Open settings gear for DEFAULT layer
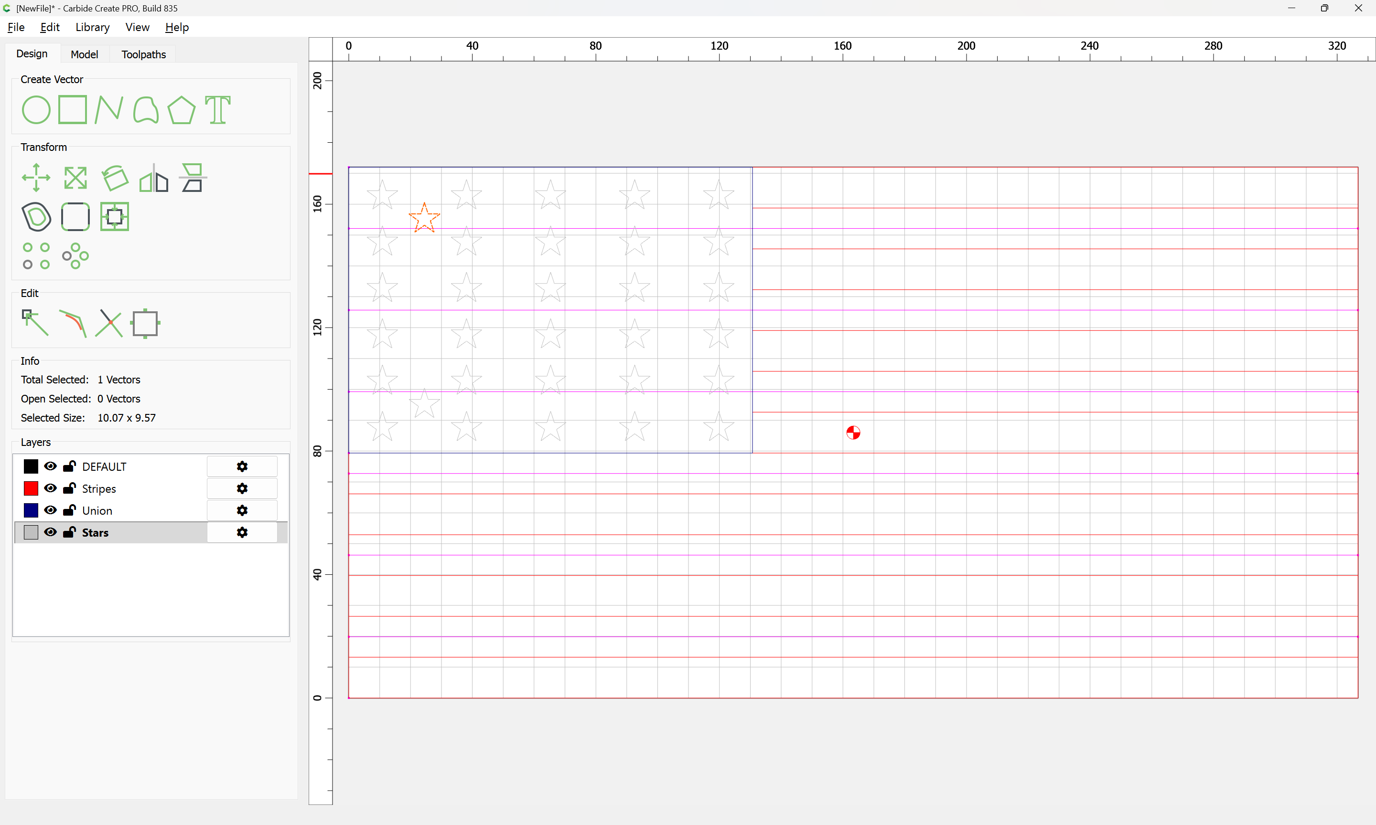Screen dimensions: 1376x825 242,466
